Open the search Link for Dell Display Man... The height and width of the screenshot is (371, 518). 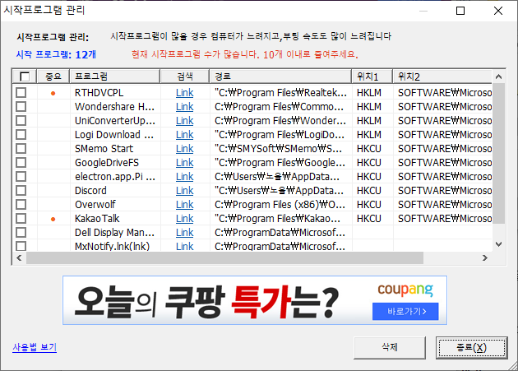point(185,233)
